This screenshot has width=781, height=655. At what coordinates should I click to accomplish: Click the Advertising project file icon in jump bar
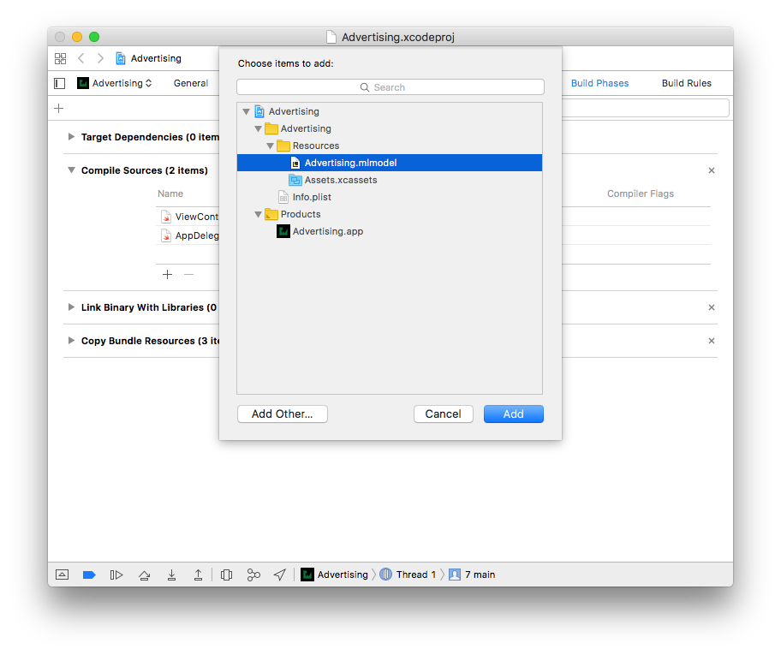pyautogui.click(x=121, y=59)
